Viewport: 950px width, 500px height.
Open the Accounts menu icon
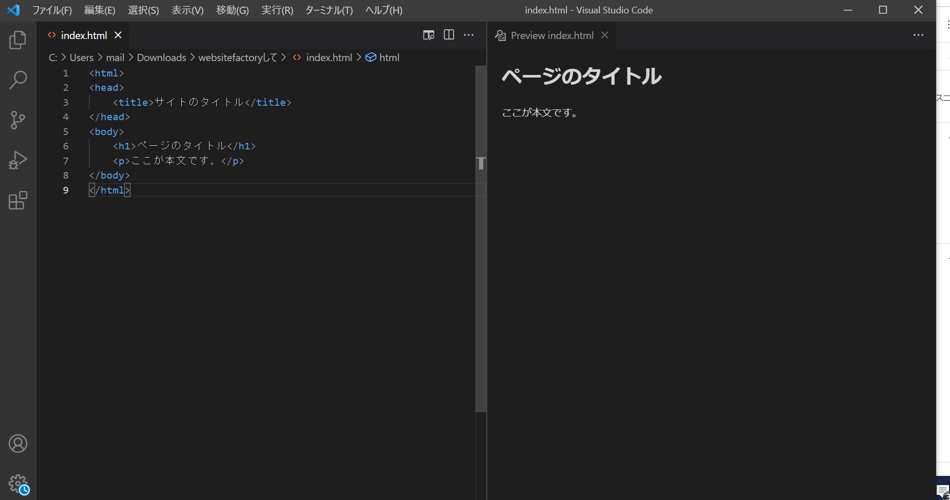pyautogui.click(x=18, y=444)
